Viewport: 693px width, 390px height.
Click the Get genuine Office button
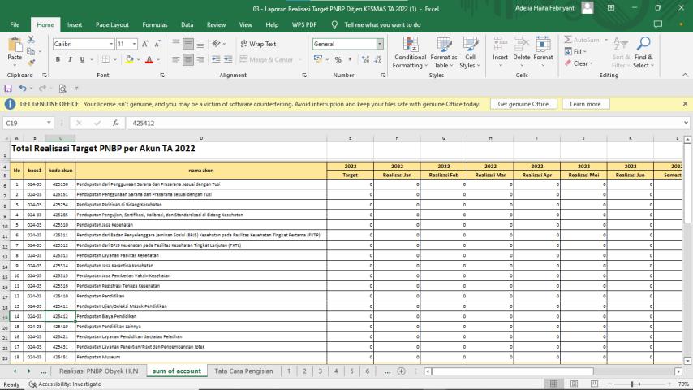[x=523, y=104]
